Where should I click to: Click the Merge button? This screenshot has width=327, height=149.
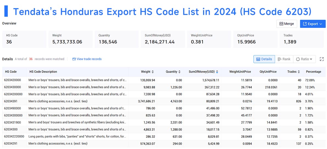coord(287,24)
